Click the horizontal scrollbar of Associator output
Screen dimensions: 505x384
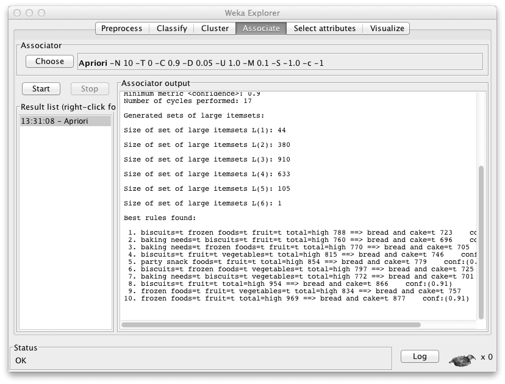[x=271, y=325]
